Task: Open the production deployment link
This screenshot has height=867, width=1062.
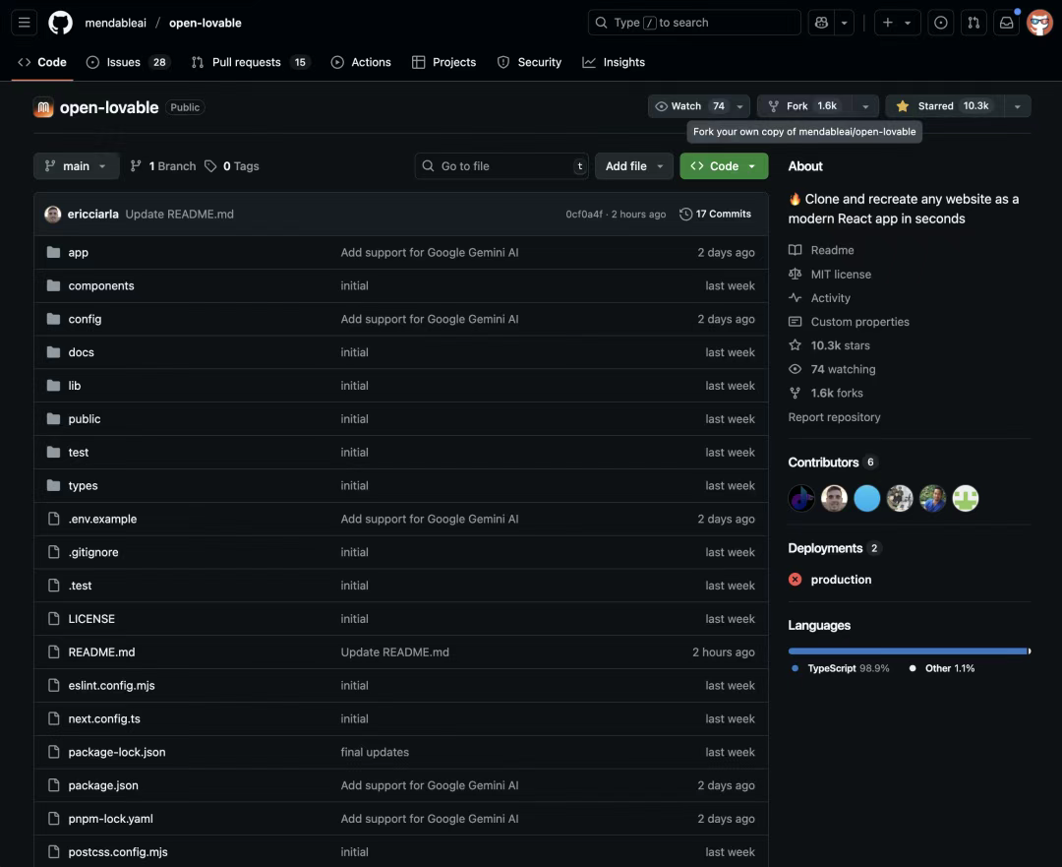Action: 841,580
